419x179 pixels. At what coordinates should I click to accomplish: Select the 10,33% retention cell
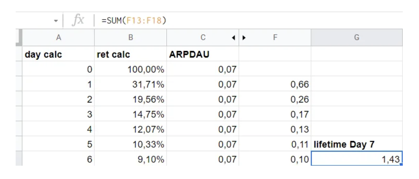[x=130, y=144]
